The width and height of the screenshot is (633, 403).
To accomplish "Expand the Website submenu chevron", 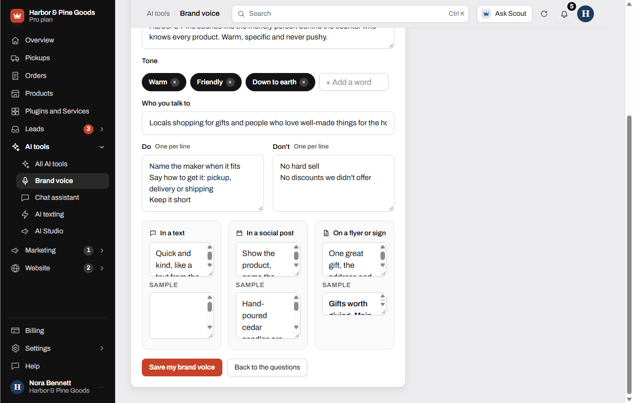I will point(102,268).
